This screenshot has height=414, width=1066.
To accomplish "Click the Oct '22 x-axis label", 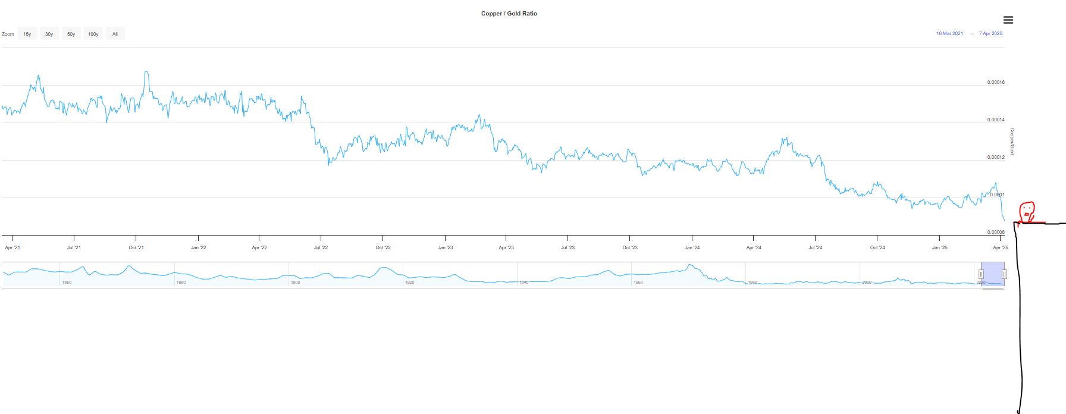I will pos(383,247).
